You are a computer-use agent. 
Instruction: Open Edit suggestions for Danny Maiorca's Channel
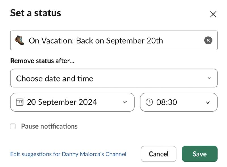pos(68,154)
